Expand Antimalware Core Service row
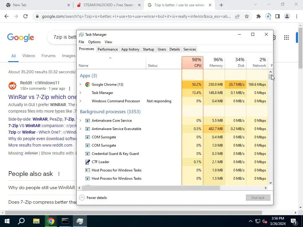The image size is (303, 227). 80,121
